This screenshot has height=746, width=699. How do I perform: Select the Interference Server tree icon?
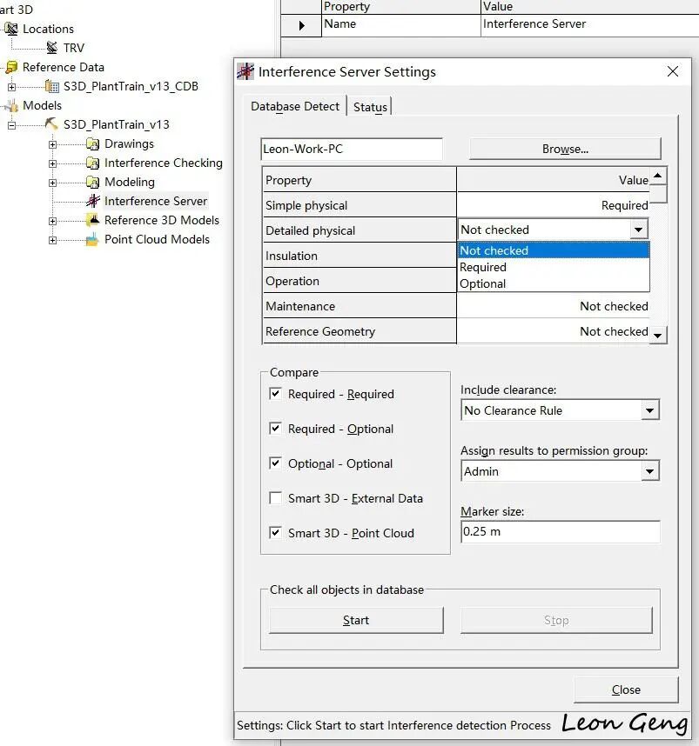[x=93, y=201]
